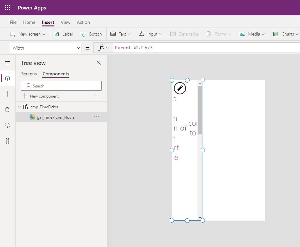
Task: Open more options for gal_TimePicker_Hours
Action: point(96,117)
